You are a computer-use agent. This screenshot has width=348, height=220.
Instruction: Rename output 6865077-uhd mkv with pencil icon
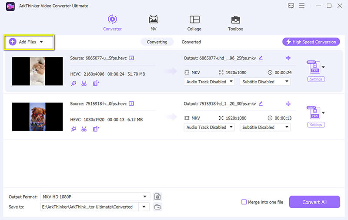coord(261,58)
